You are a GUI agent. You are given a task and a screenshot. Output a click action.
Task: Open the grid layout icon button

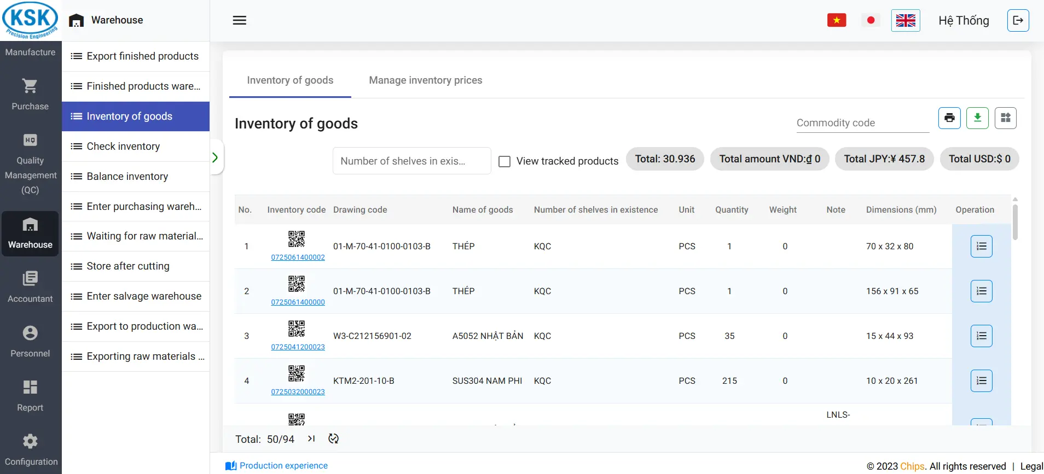click(1005, 118)
